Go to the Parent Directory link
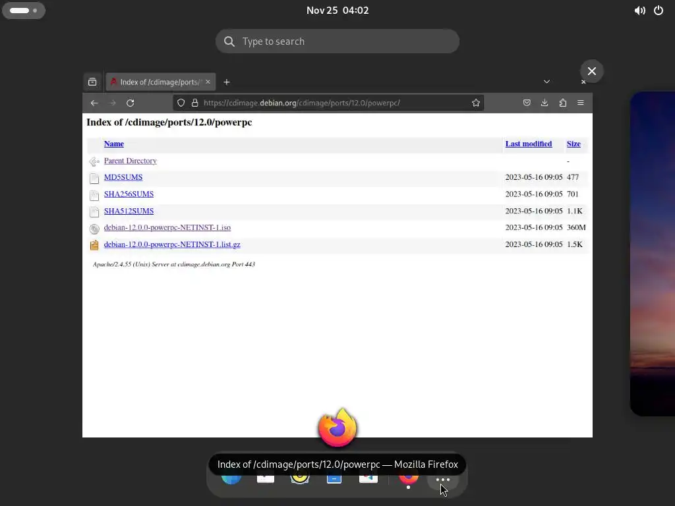Image resolution: width=675 pixels, height=506 pixels. tap(130, 161)
